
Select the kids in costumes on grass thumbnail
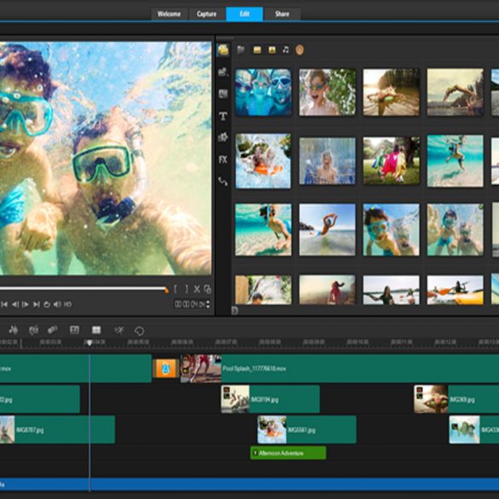(x=392, y=160)
